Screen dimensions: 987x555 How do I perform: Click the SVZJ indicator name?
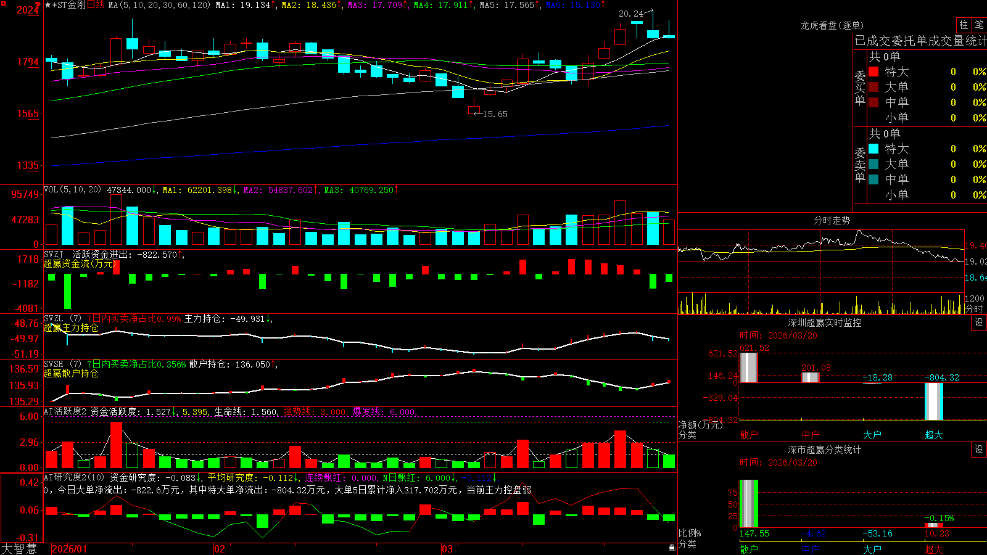tap(54, 254)
